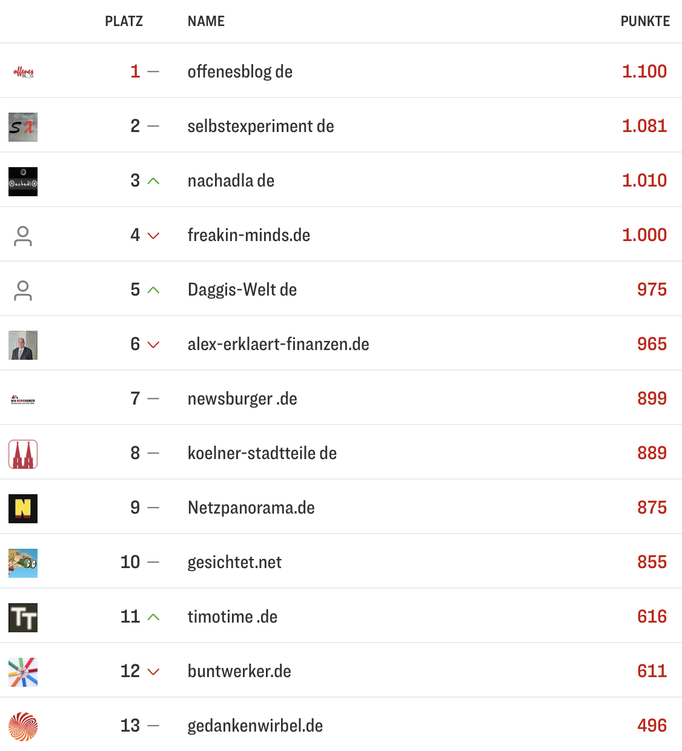Click the offenesblog logo icon

tap(23, 73)
